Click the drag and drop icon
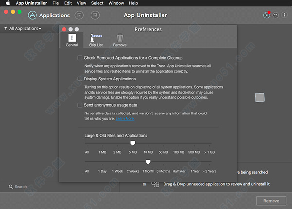This screenshot has height=209, width=292. click(155, 184)
